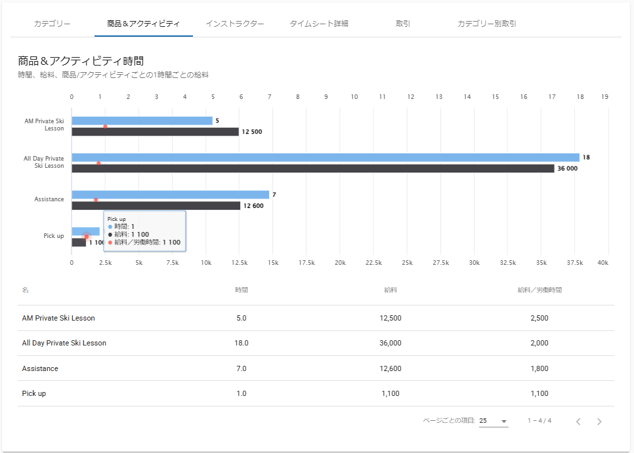634x453 pixels.
Task: Open the カテゴリー別取引 tab
Action: [486, 24]
